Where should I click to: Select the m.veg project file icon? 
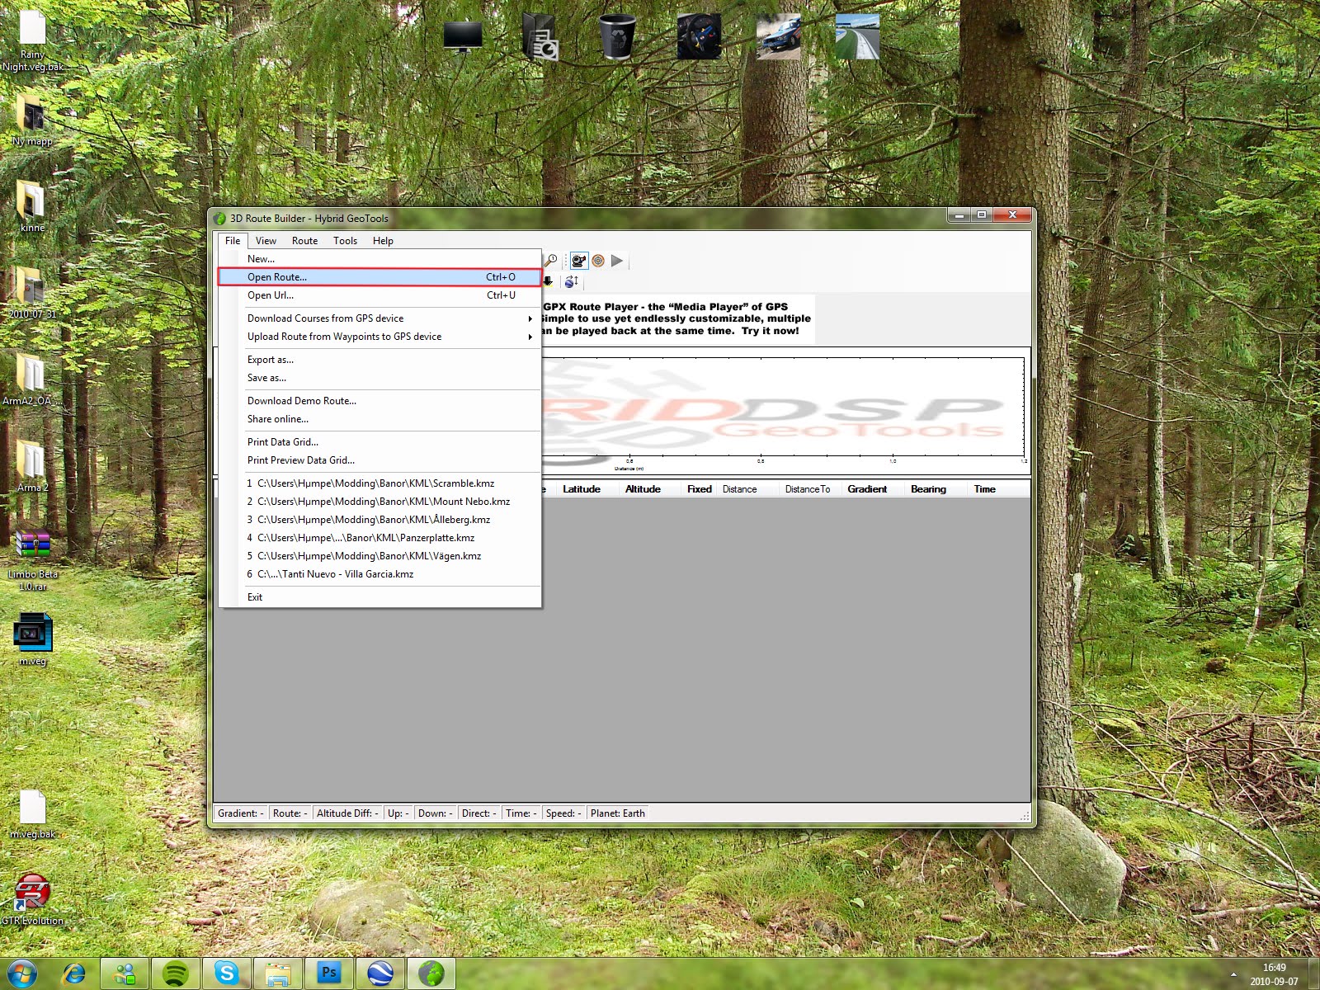[x=32, y=639]
